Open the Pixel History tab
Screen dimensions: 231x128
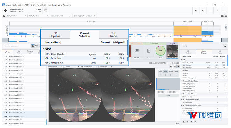[x=19, y=52]
